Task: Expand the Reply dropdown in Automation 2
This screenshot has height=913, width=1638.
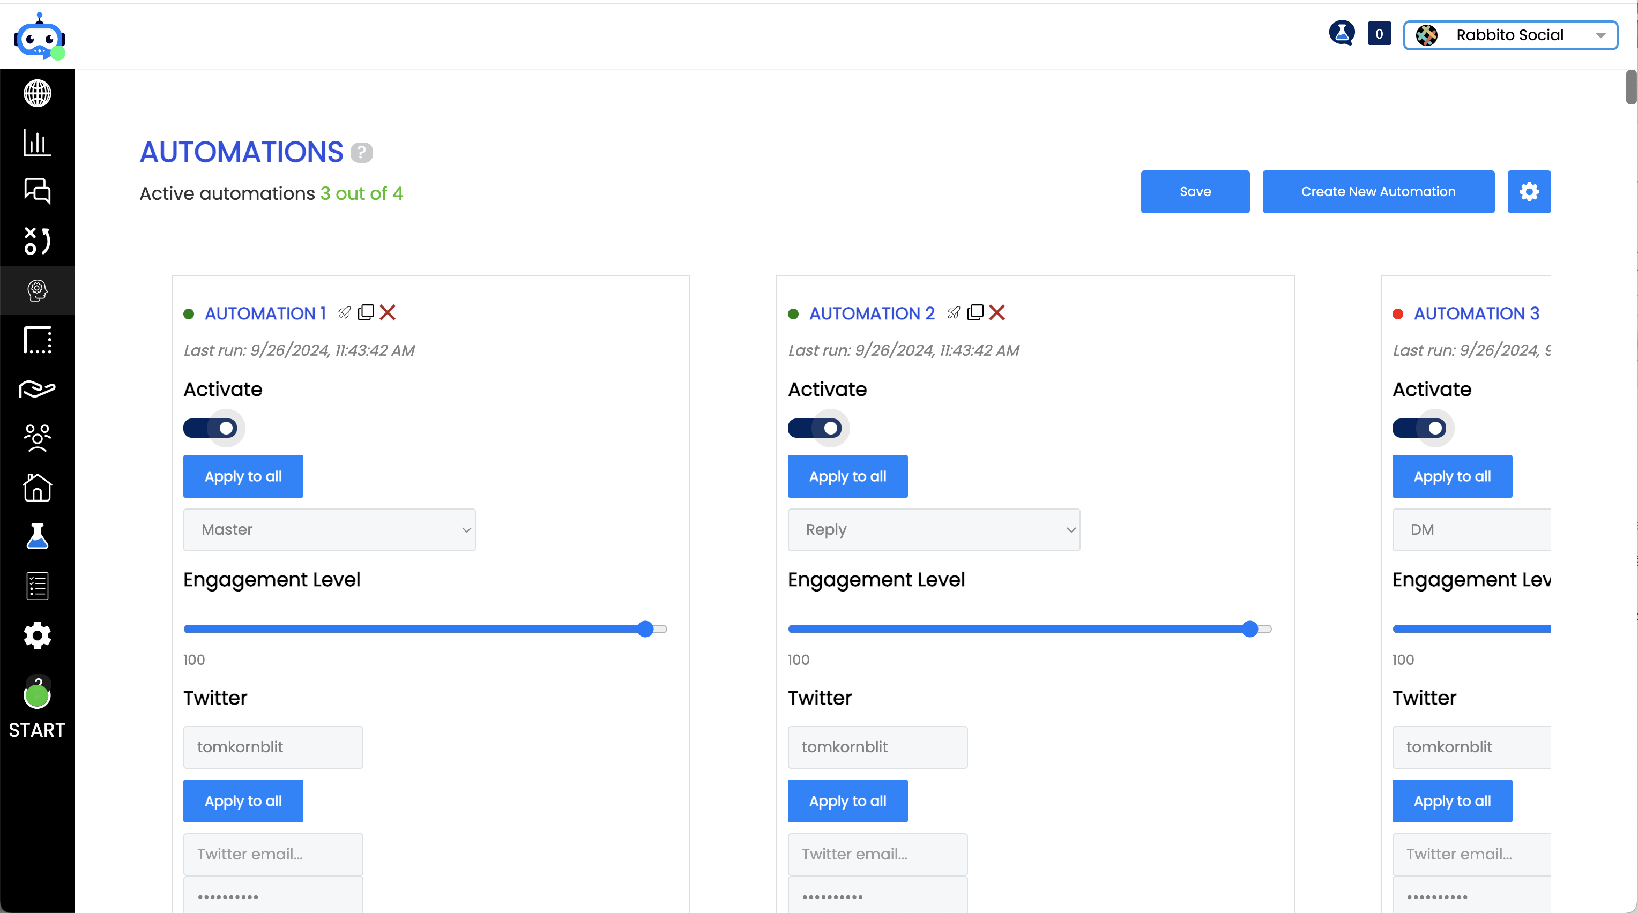Action: (934, 529)
